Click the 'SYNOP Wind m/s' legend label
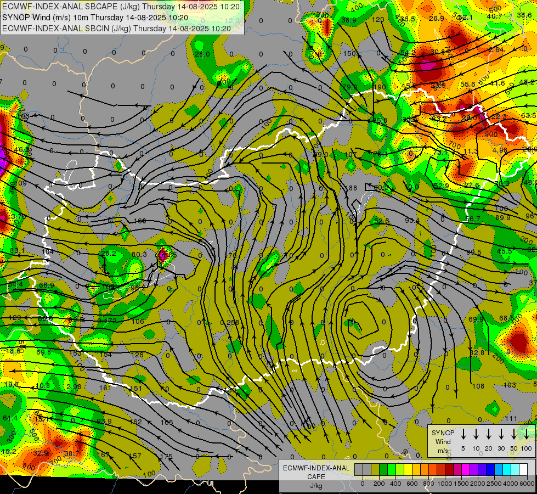The image size is (537, 494). 443,441
